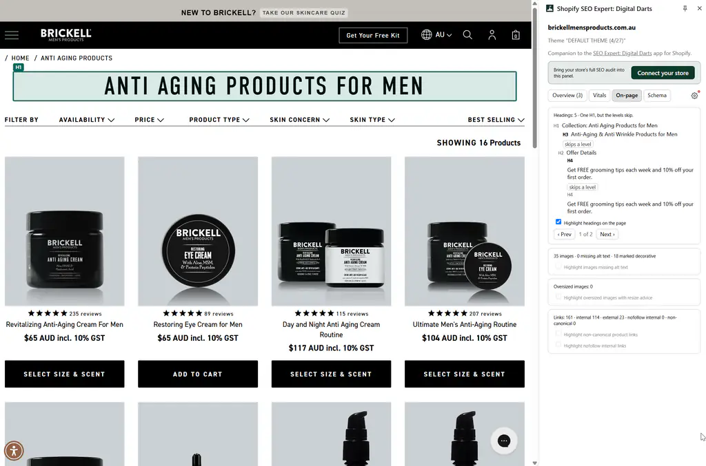Uncheck Highlight headings on the page
Screen dimensions: 706x466
point(558,222)
